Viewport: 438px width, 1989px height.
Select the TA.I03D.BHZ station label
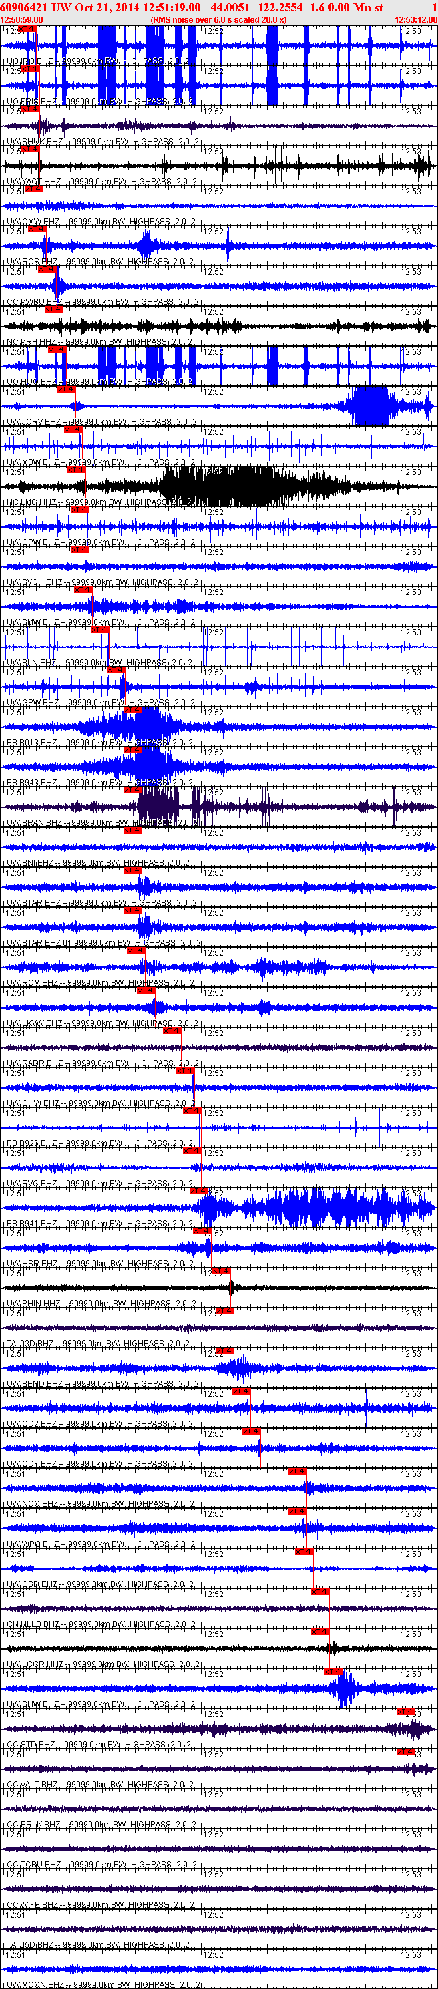(x=31, y=1344)
